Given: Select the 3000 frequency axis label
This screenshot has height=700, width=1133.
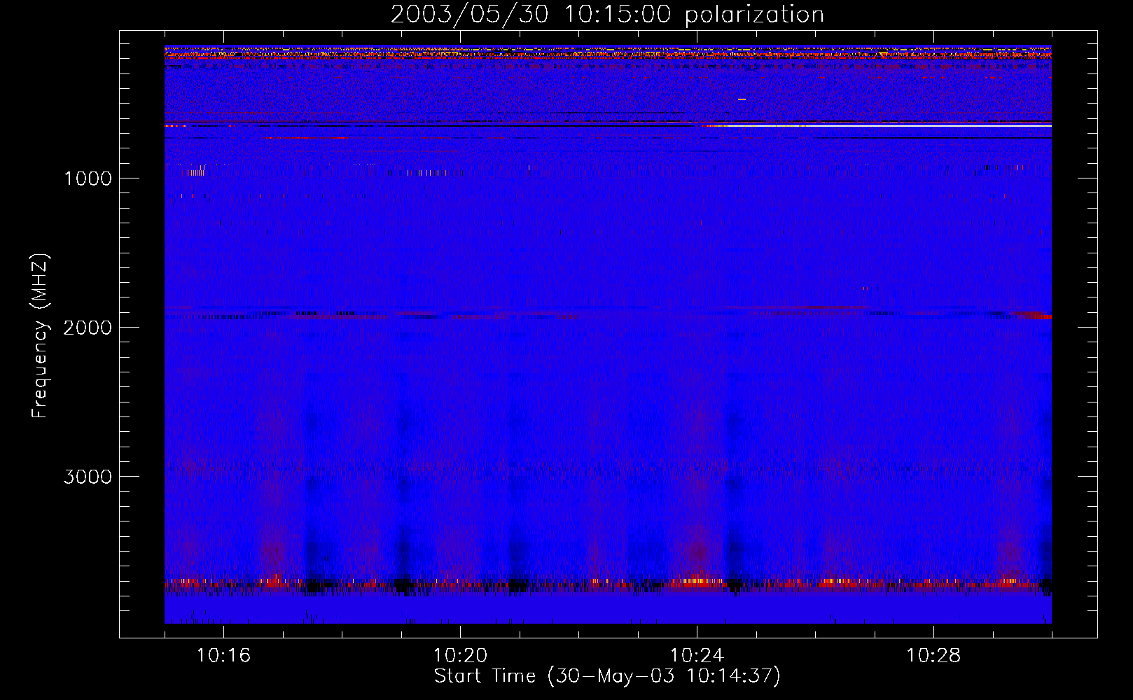Looking at the screenshot, I should coord(88,477).
